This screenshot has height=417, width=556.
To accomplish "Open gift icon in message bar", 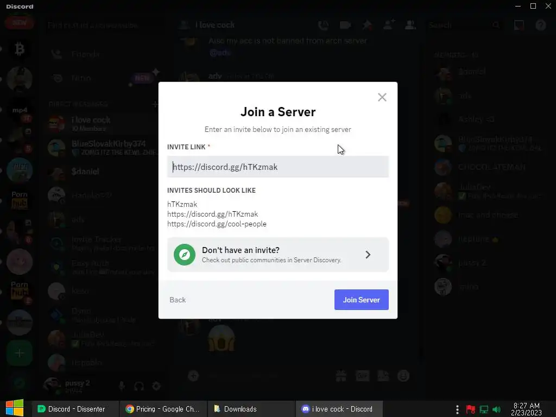I will [341, 376].
